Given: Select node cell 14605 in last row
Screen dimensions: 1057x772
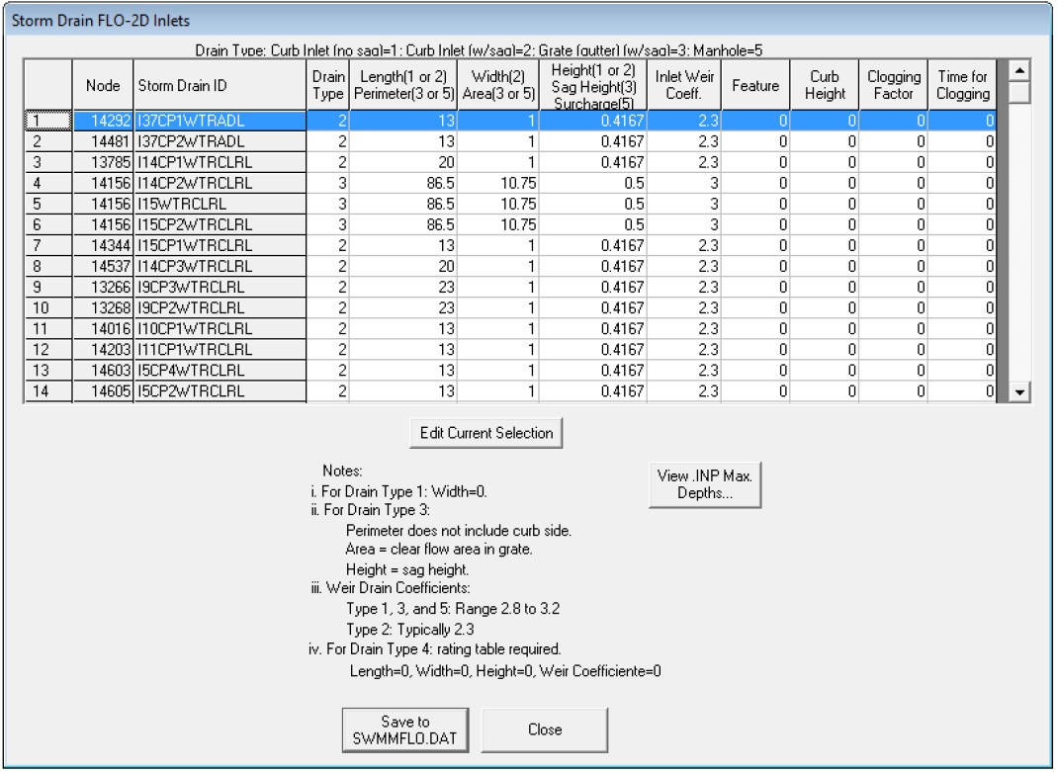Looking at the screenshot, I should pos(103,390).
